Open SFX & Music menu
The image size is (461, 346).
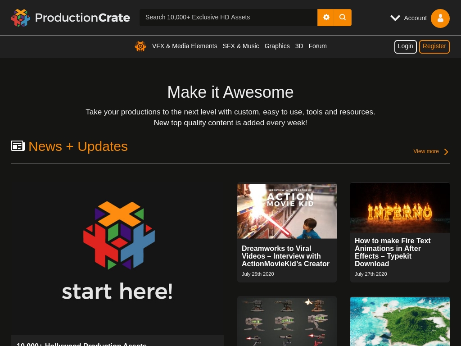[241, 46]
